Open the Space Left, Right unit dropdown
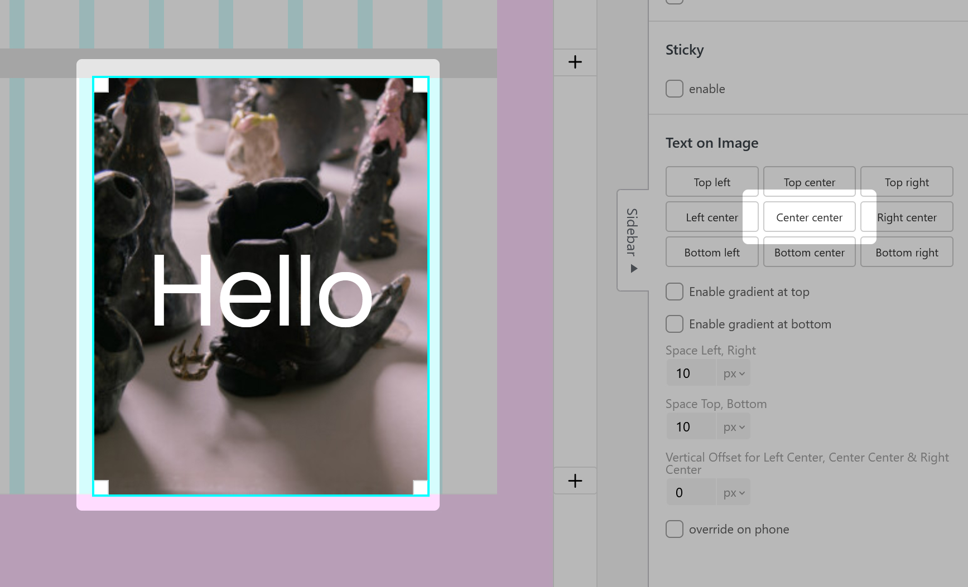Image resolution: width=968 pixels, height=587 pixels. 734,373
